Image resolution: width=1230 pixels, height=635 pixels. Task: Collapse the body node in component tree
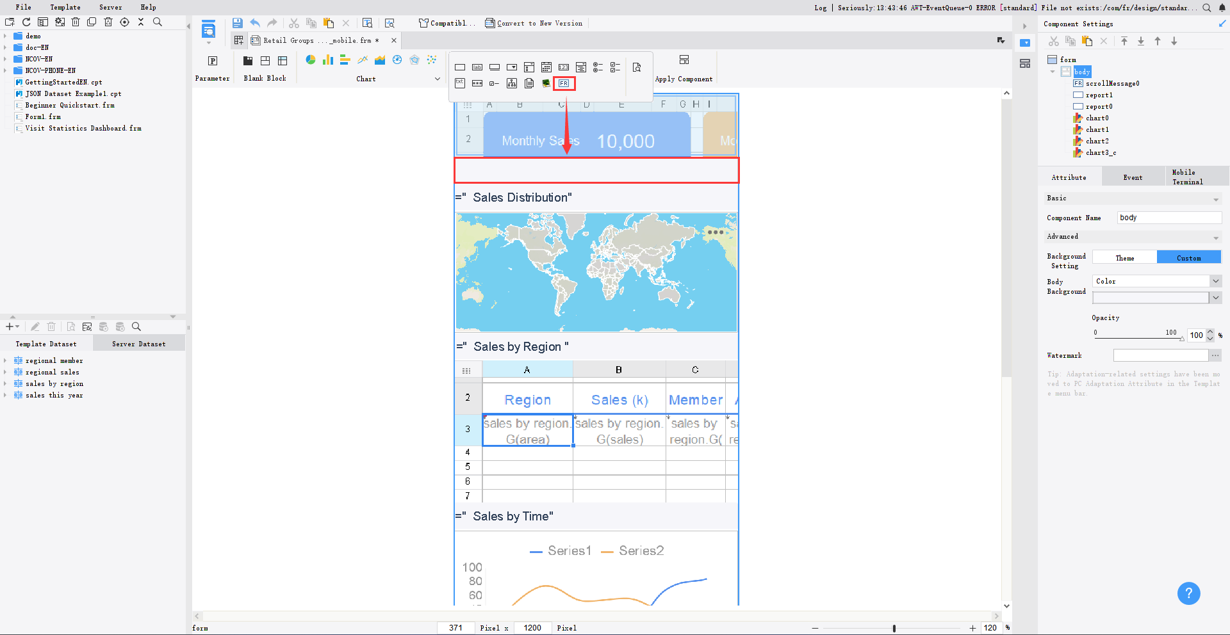click(1053, 72)
